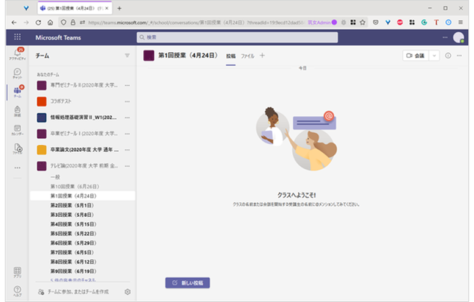Image resolution: width=474 pixels, height=302 pixels.
Task: Click the Grammarly extension icon
Action: tap(424, 23)
